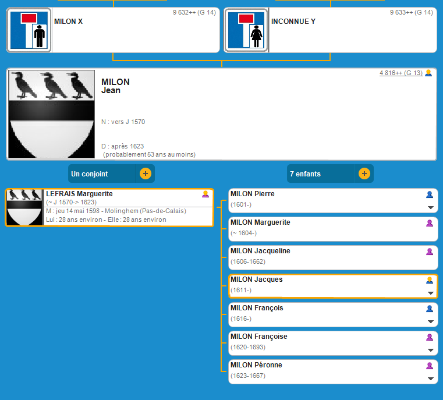443x400 pixels.
Task: Click Jean MILON's coat of arms image
Action: pos(52,114)
